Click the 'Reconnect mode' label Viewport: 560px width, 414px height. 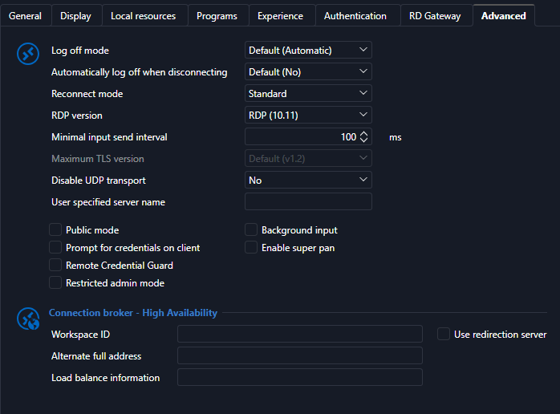coord(87,94)
